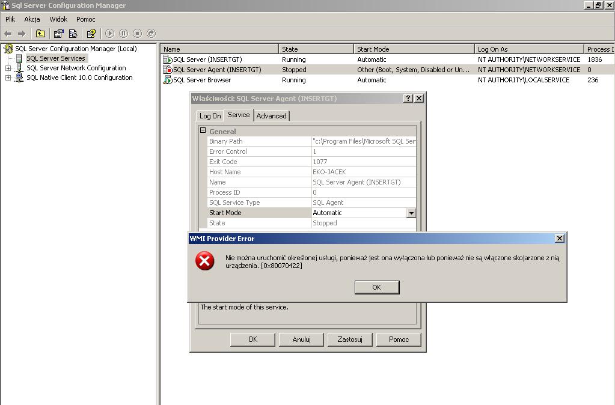Select the SQL Server (INSERTGT) row name

[207, 59]
